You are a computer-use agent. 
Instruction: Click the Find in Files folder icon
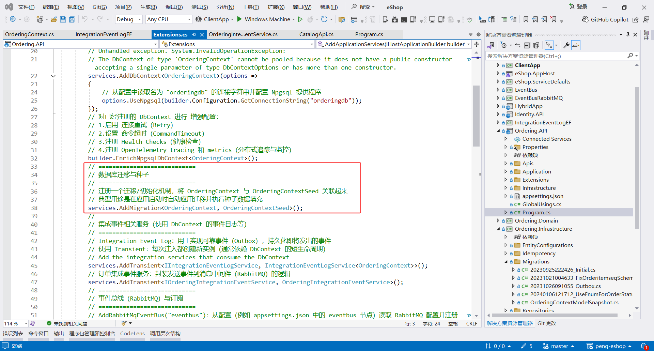pos(342,19)
